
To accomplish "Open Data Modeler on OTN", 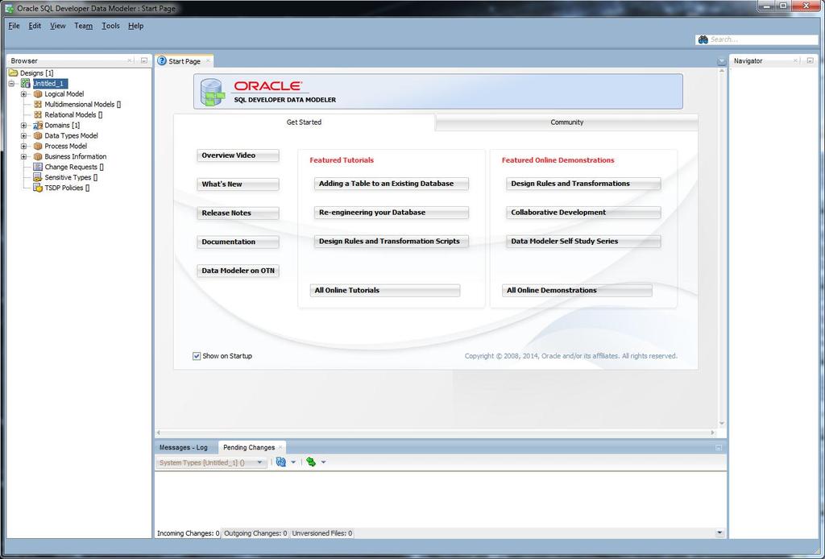I will pyautogui.click(x=238, y=271).
